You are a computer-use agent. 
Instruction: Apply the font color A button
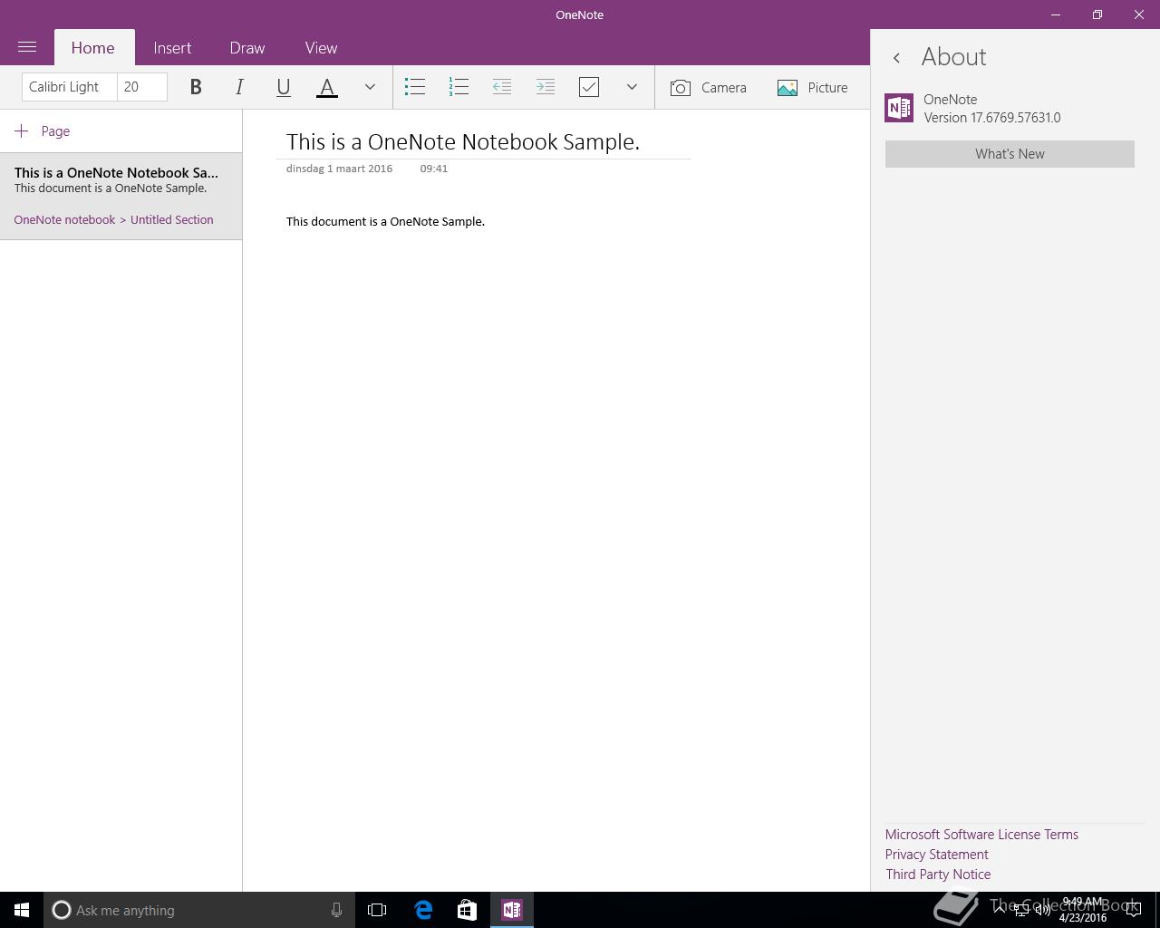coord(327,87)
